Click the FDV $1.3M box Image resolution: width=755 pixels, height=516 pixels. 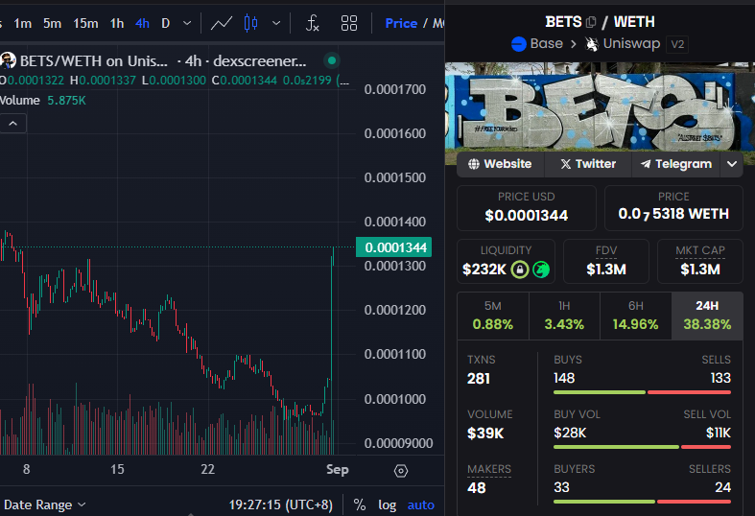tap(606, 262)
